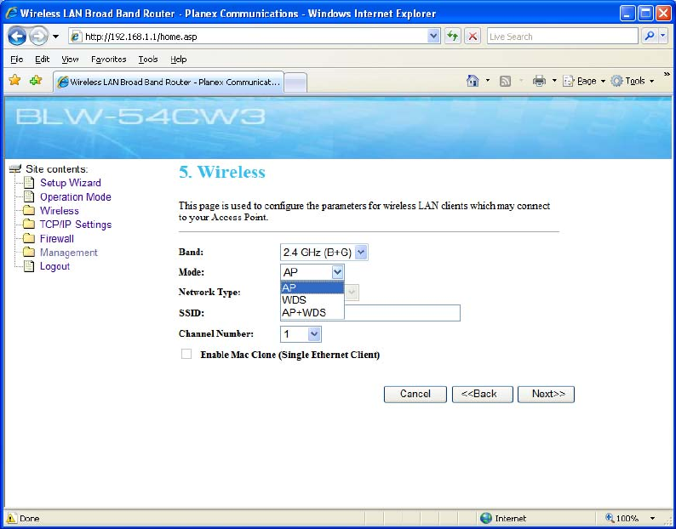
Task: Open the Help menu
Action: [x=179, y=60]
